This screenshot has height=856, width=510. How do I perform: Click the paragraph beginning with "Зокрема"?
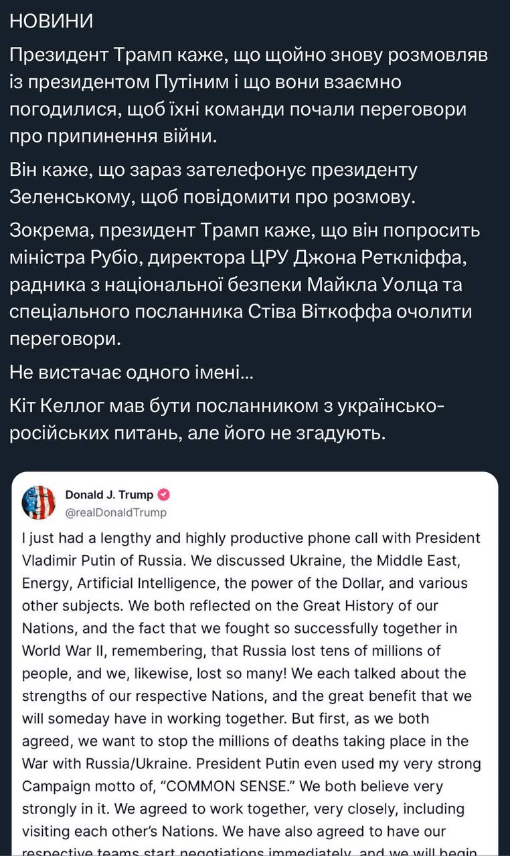245,284
